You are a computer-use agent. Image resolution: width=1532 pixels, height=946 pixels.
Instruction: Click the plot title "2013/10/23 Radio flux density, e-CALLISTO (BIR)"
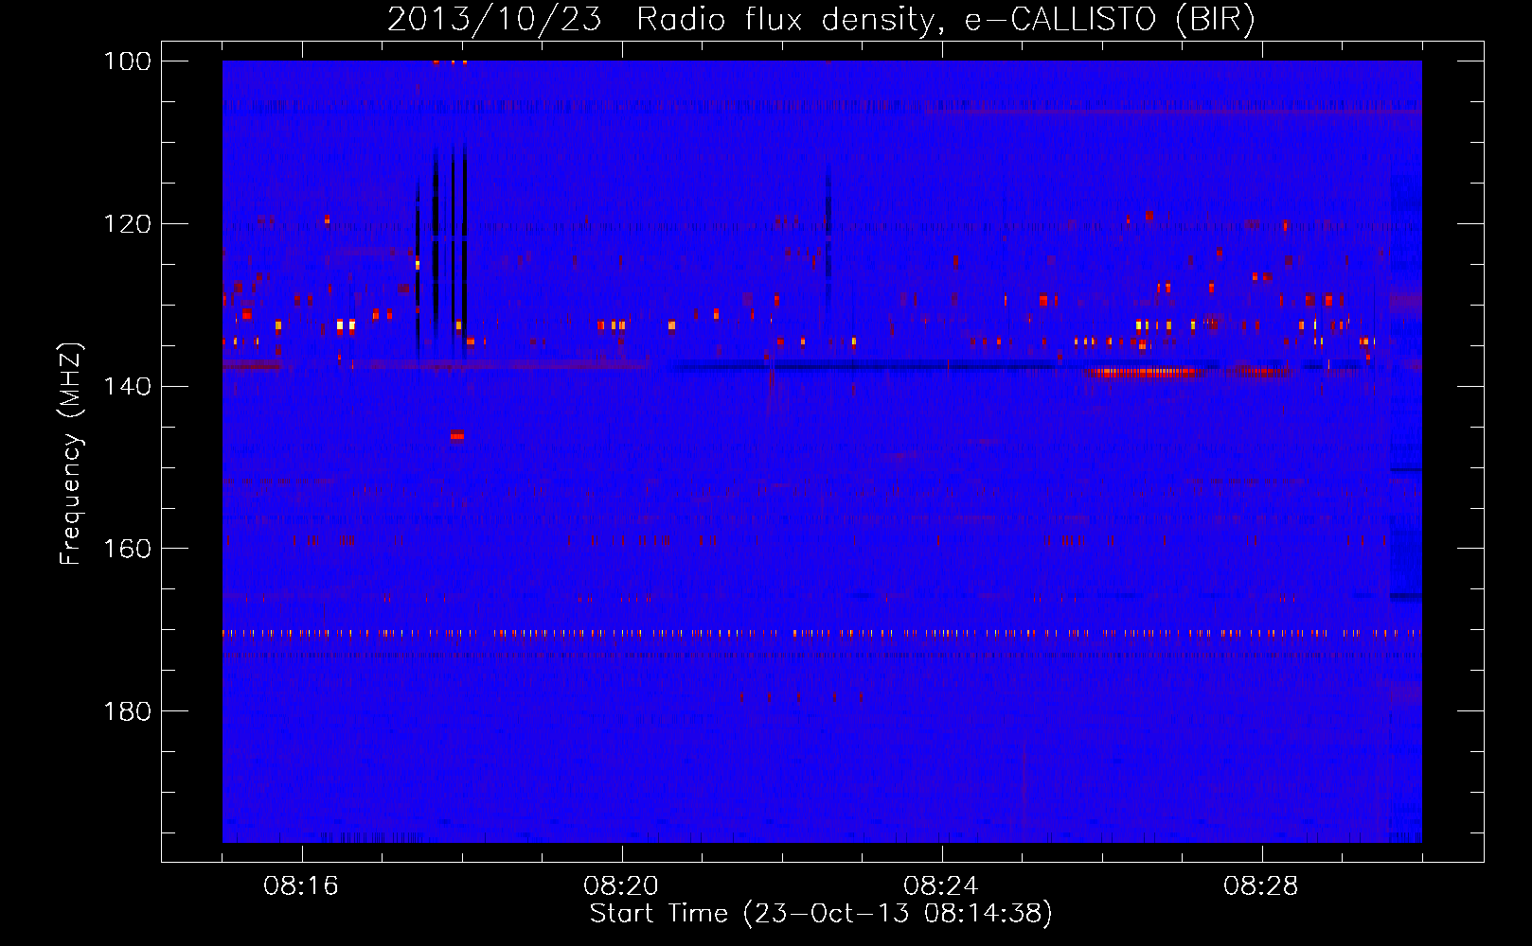tap(821, 19)
